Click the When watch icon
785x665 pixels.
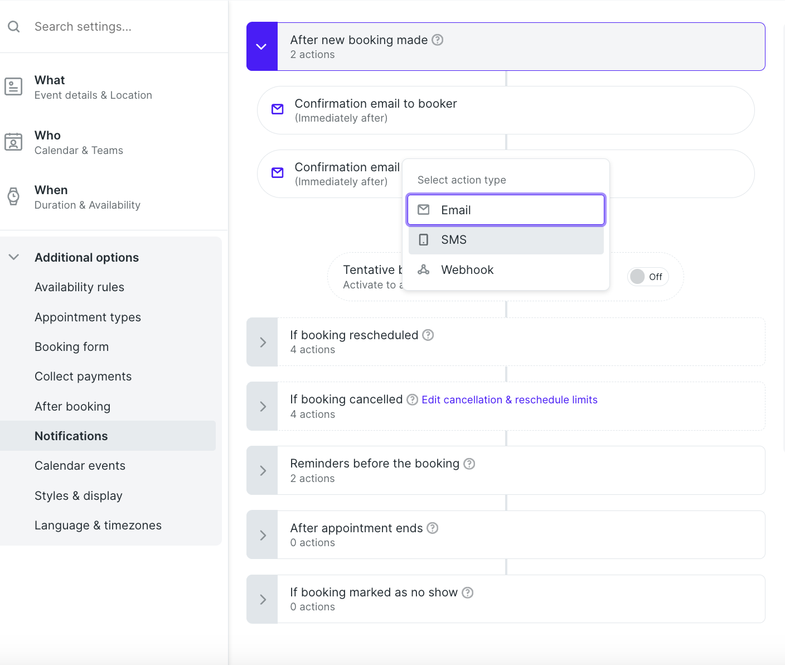click(13, 196)
